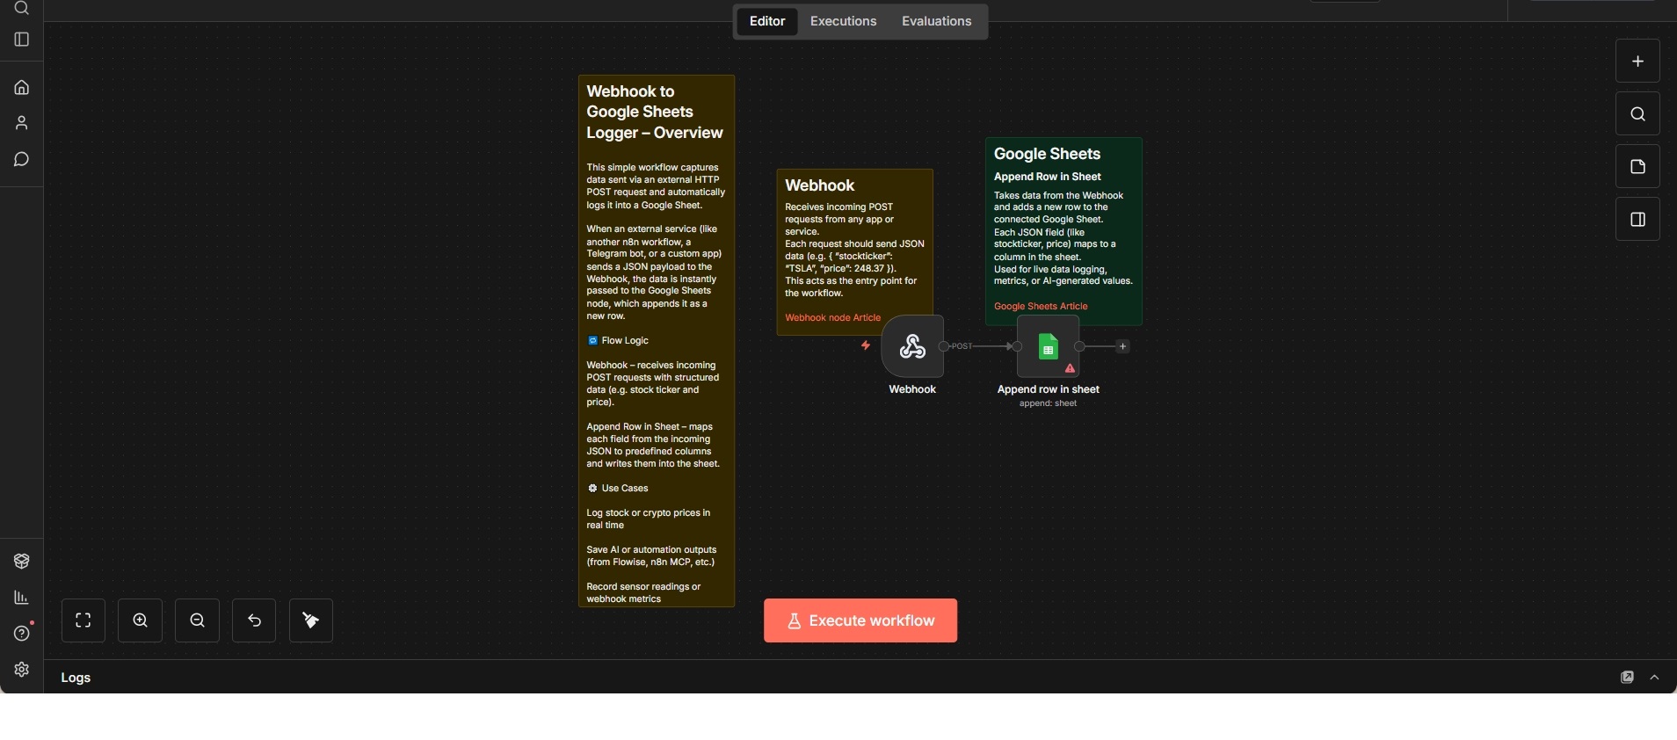Screen dimensions: 1677x740
Task: Select the Append row in sheet node
Action: tap(1048, 346)
